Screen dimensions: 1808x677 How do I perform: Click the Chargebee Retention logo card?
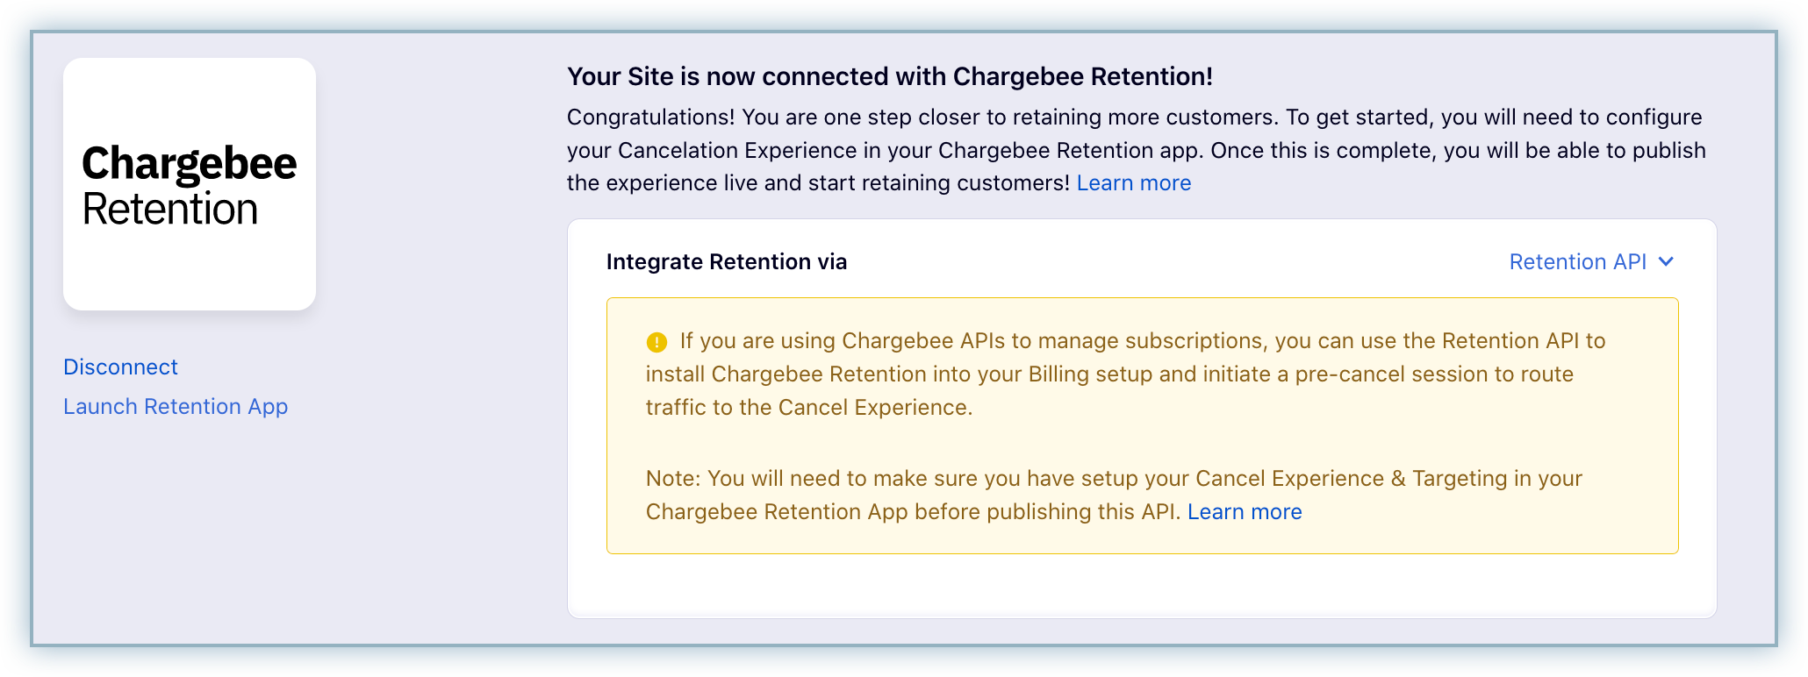190,184
